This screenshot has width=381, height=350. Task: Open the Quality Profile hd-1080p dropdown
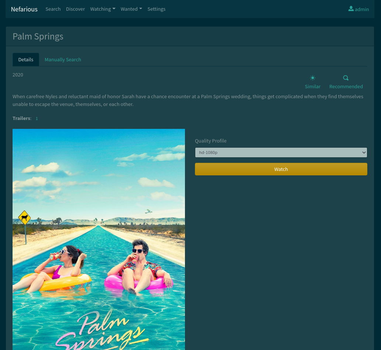coord(281,152)
